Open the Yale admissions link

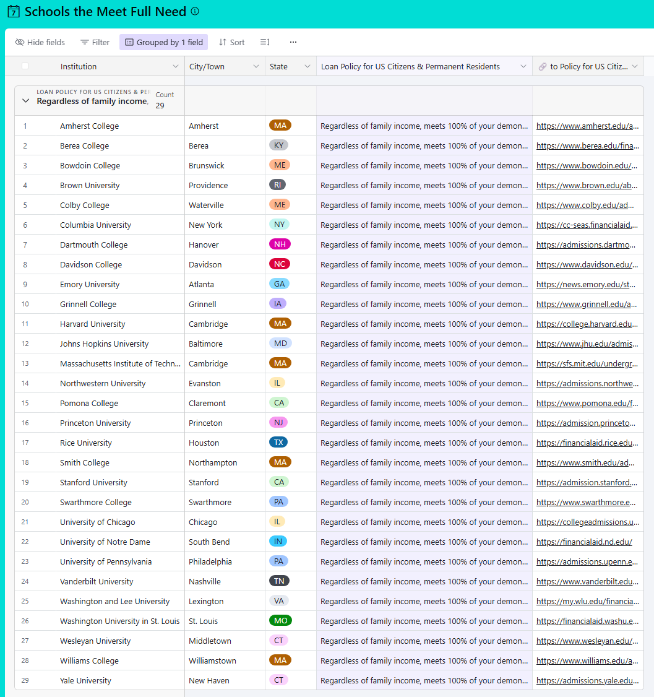pos(587,680)
